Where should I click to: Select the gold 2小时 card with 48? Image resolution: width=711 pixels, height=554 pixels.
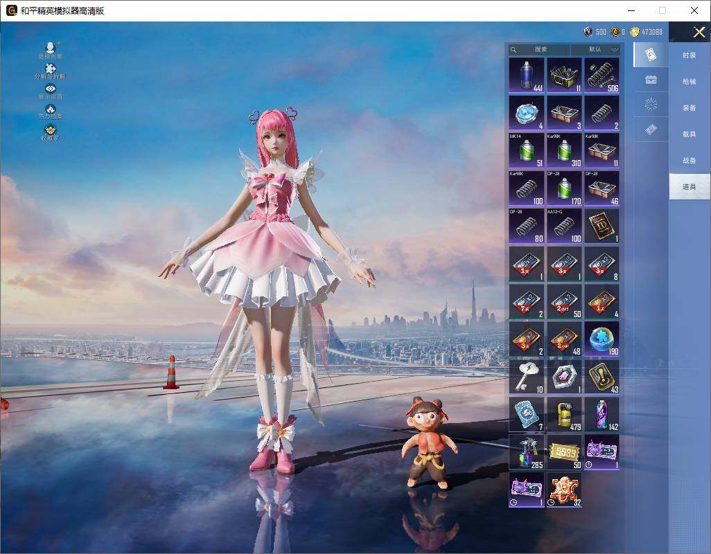click(x=564, y=339)
